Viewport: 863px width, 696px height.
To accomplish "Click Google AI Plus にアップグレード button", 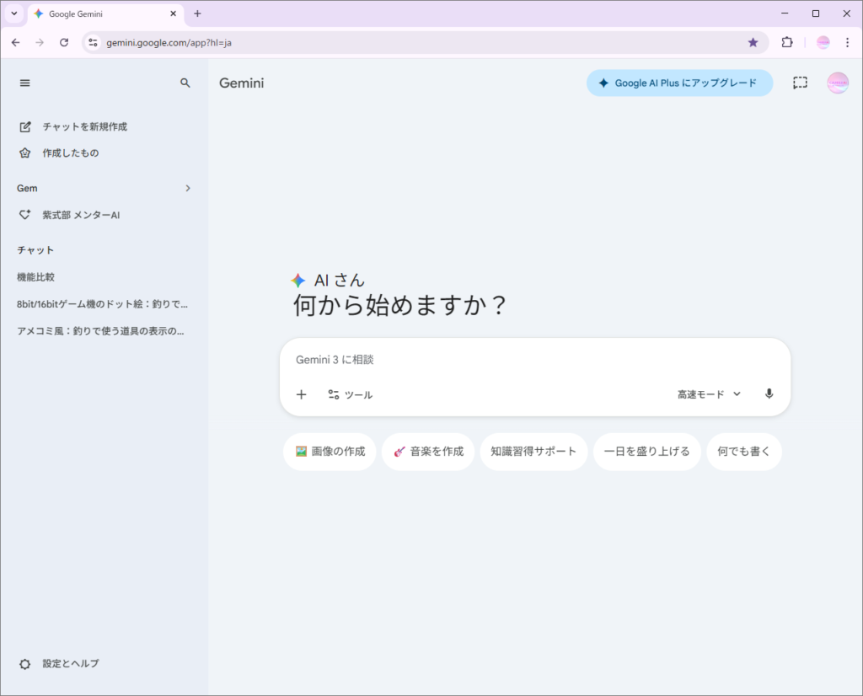I will point(679,83).
